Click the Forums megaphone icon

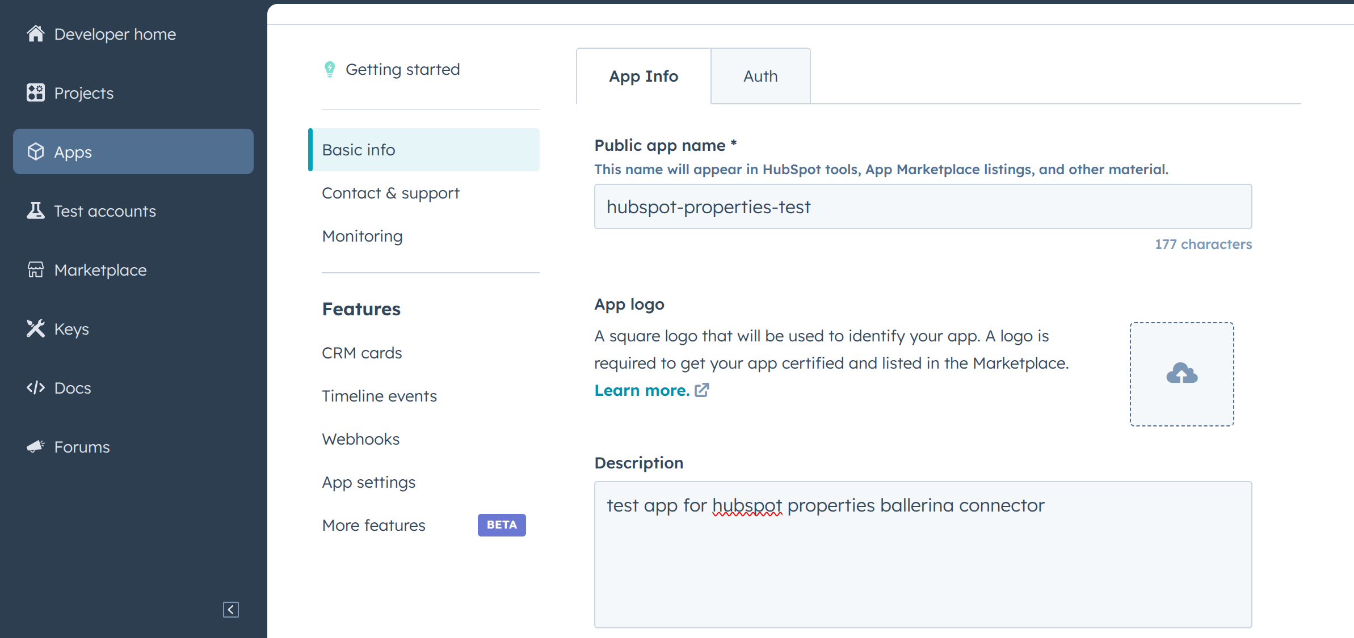point(35,446)
